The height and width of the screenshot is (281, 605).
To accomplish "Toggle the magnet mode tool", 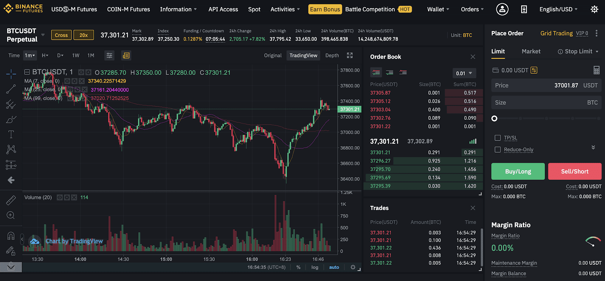I will coord(11,236).
